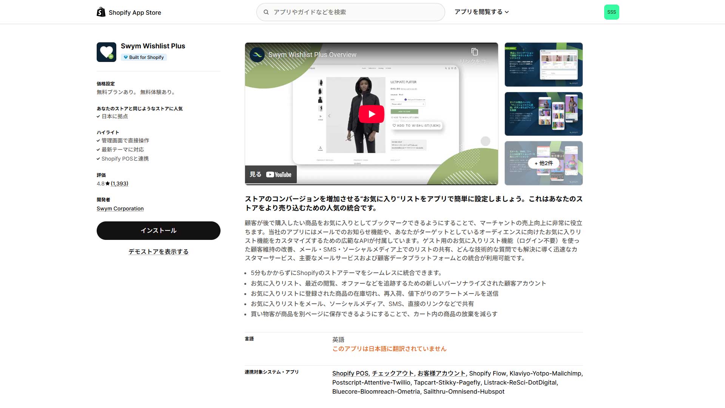Image resolution: width=725 pixels, height=408 pixels.
Task: Open Swym Corporation developer link
Action: pos(120,209)
